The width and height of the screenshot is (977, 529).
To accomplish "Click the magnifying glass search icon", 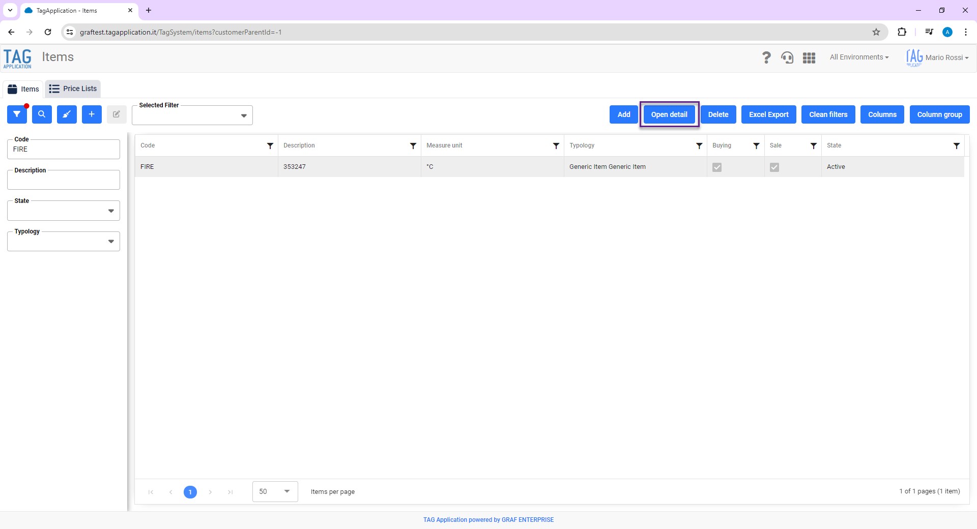I will (42, 114).
